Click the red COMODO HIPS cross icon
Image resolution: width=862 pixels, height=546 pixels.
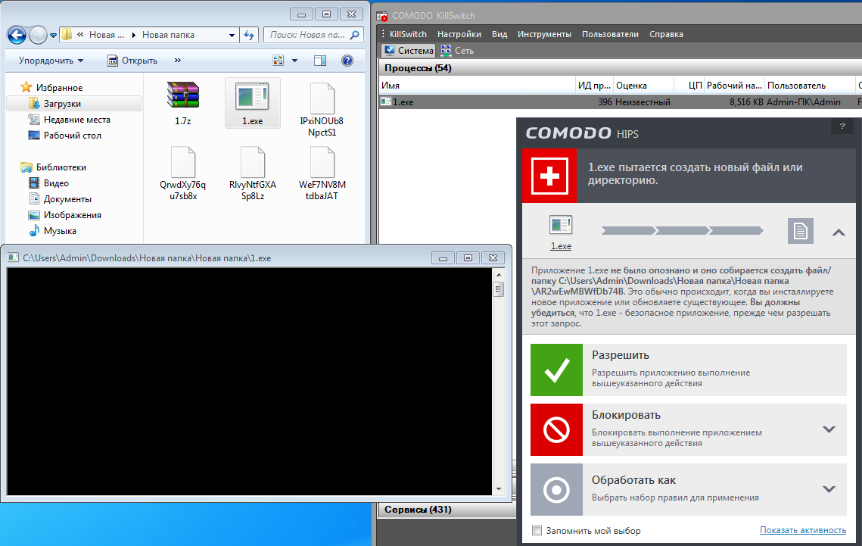[549, 176]
